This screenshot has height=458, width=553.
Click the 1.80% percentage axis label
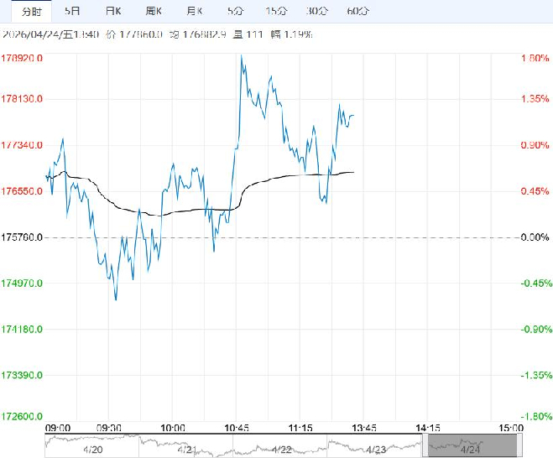[x=535, y=59]
